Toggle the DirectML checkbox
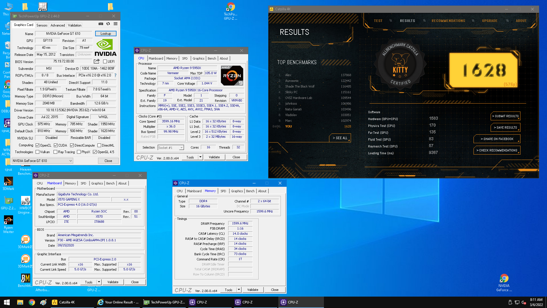547x308 pixels. pyautogui.click(x=99, y=145)
